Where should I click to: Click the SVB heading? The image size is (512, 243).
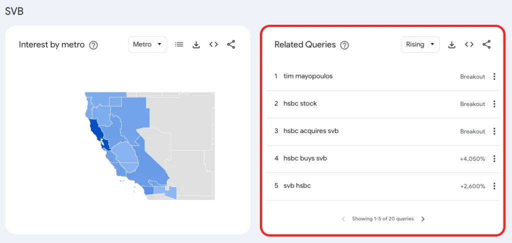[x=14, y=11]
